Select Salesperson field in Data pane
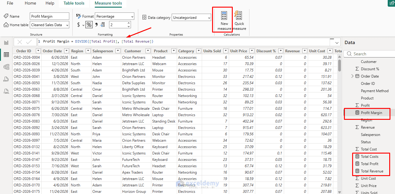 pos(370,135)
